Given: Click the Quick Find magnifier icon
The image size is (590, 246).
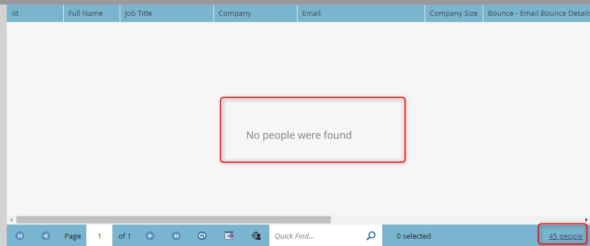Looking at the screenshot, I should click(x=371, y=236).
